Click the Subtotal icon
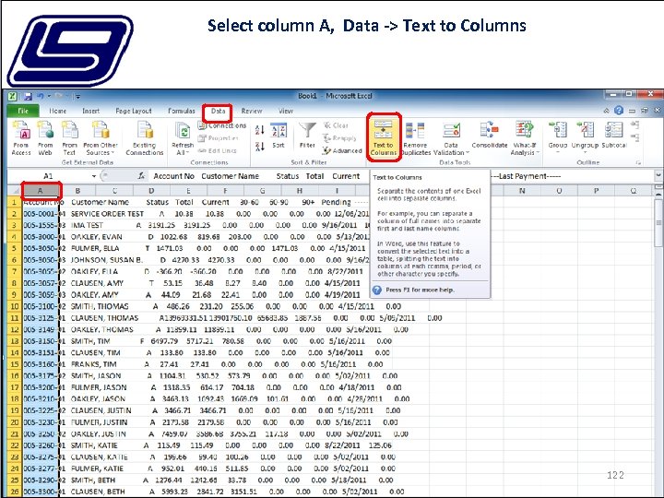The height and width of the screenshot is (498, 664). point(614,136)
